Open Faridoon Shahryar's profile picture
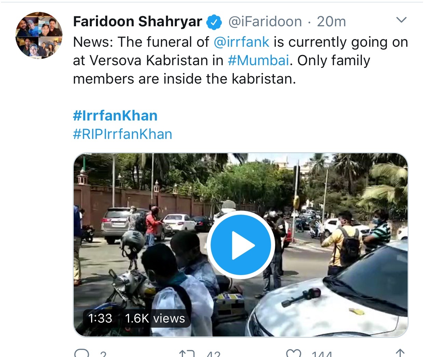Image resolution: width=424 pixels, height=357 pixels. click(x=39, y=35)
